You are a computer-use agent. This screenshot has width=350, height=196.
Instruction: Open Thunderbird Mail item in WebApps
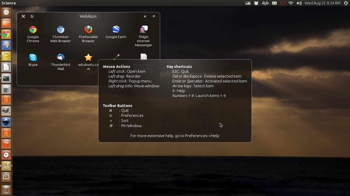(61, 62)
